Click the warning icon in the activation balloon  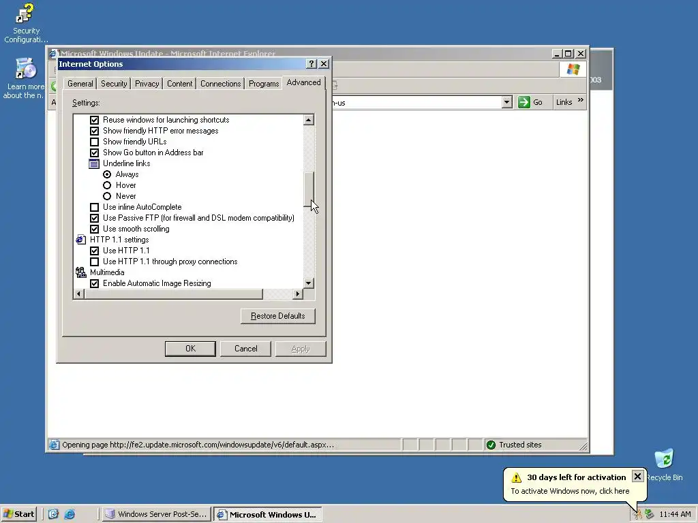pyautogui.click(x=517, y=477)
